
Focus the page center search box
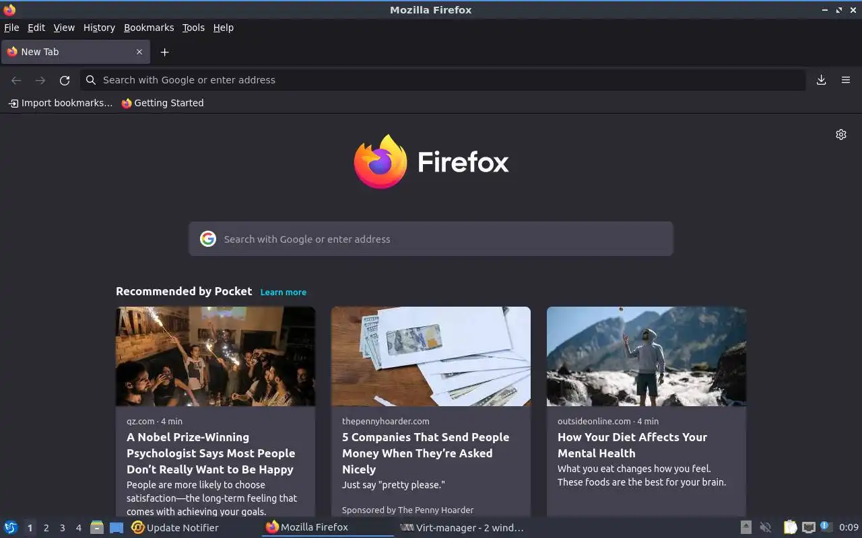431,239
